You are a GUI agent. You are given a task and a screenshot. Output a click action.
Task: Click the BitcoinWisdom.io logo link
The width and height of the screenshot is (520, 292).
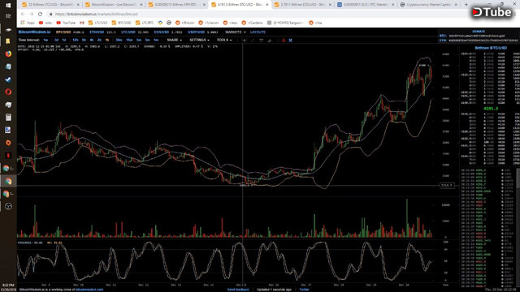34,32
